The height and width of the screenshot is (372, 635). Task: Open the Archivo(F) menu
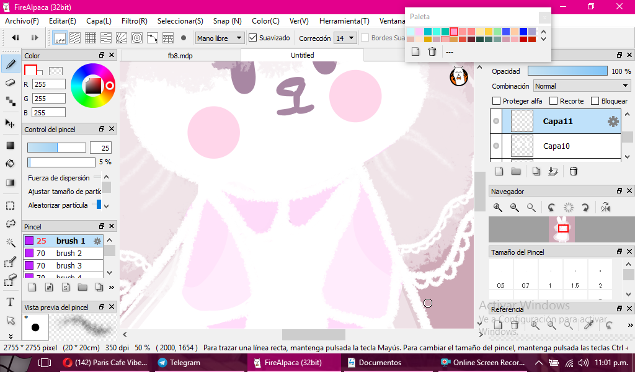coord(22,21)
